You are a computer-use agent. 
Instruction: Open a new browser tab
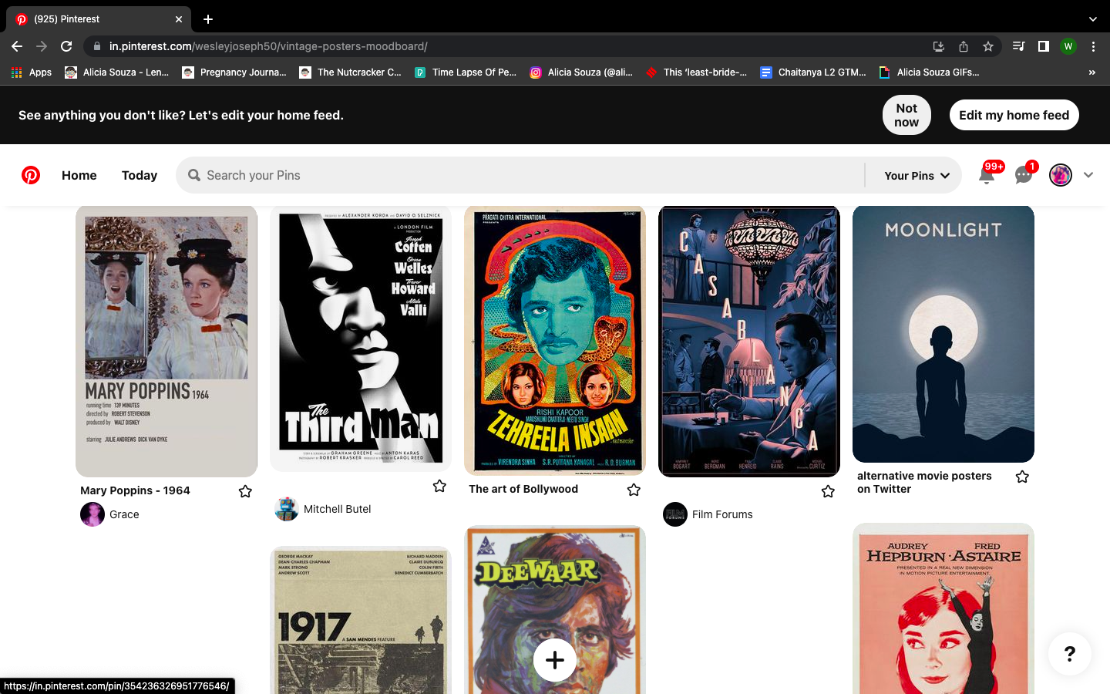[208, 19]
